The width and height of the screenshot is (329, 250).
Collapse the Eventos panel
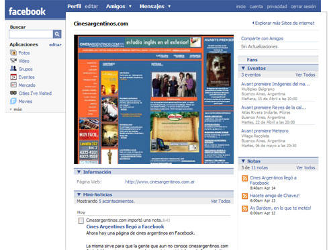coord(243,68)
